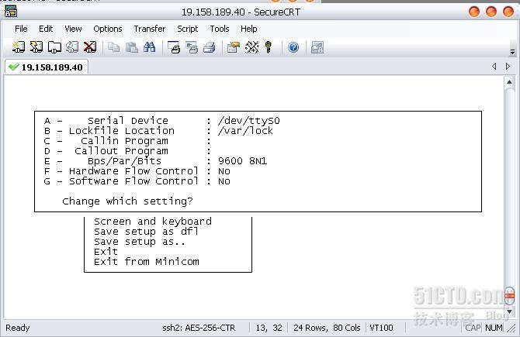The image size is (520, 337).
Task: Open the Tools menu
Action: click(220, 29)
